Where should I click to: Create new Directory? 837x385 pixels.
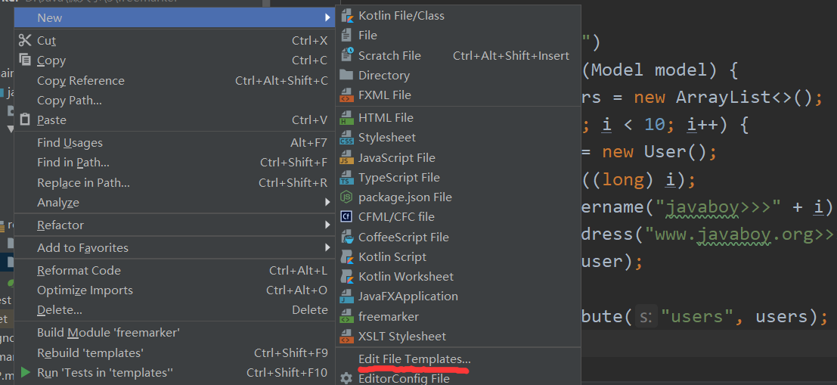tap(458, 76)
